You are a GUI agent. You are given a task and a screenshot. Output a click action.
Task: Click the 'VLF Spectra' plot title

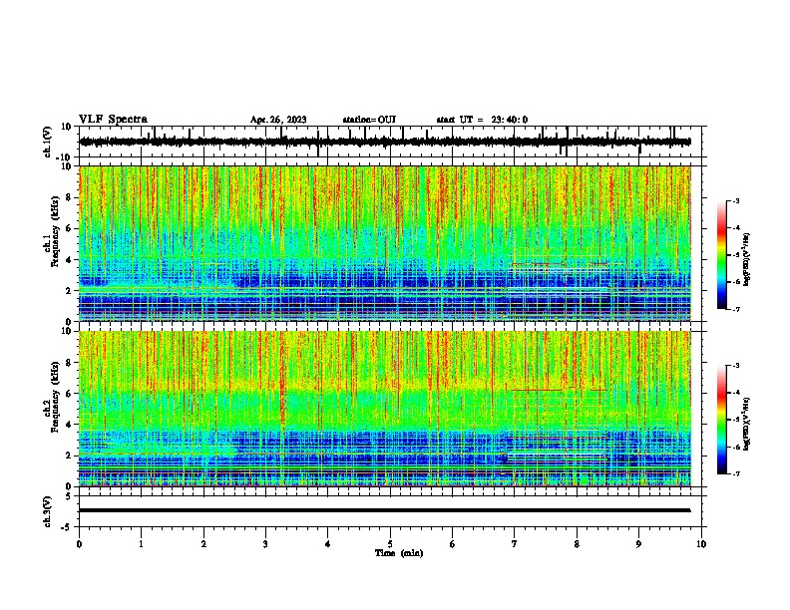coord(113,120)
